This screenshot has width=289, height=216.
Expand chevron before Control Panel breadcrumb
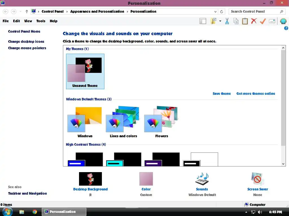[x=38, y=12]
